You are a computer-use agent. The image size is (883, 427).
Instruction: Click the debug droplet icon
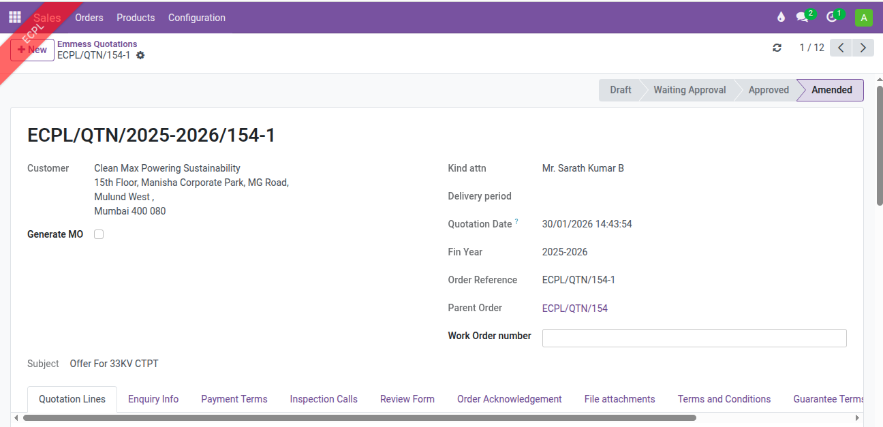(781, 17)
